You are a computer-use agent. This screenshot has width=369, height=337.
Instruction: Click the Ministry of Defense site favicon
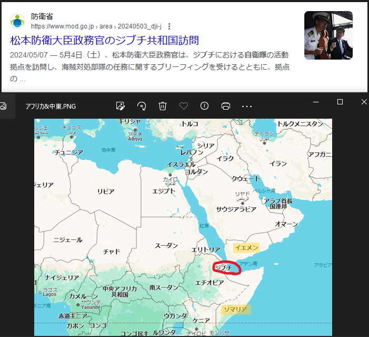tap(17, 21)
